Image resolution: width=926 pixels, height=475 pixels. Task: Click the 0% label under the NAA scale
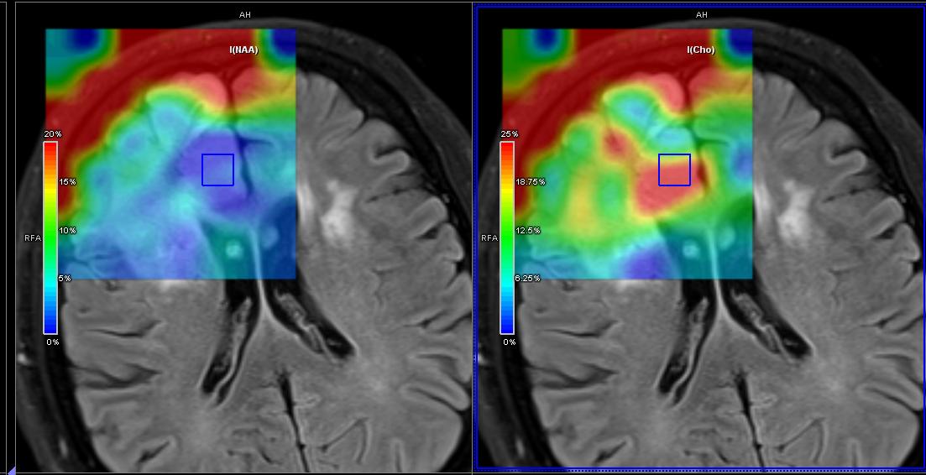pos(53,342)
